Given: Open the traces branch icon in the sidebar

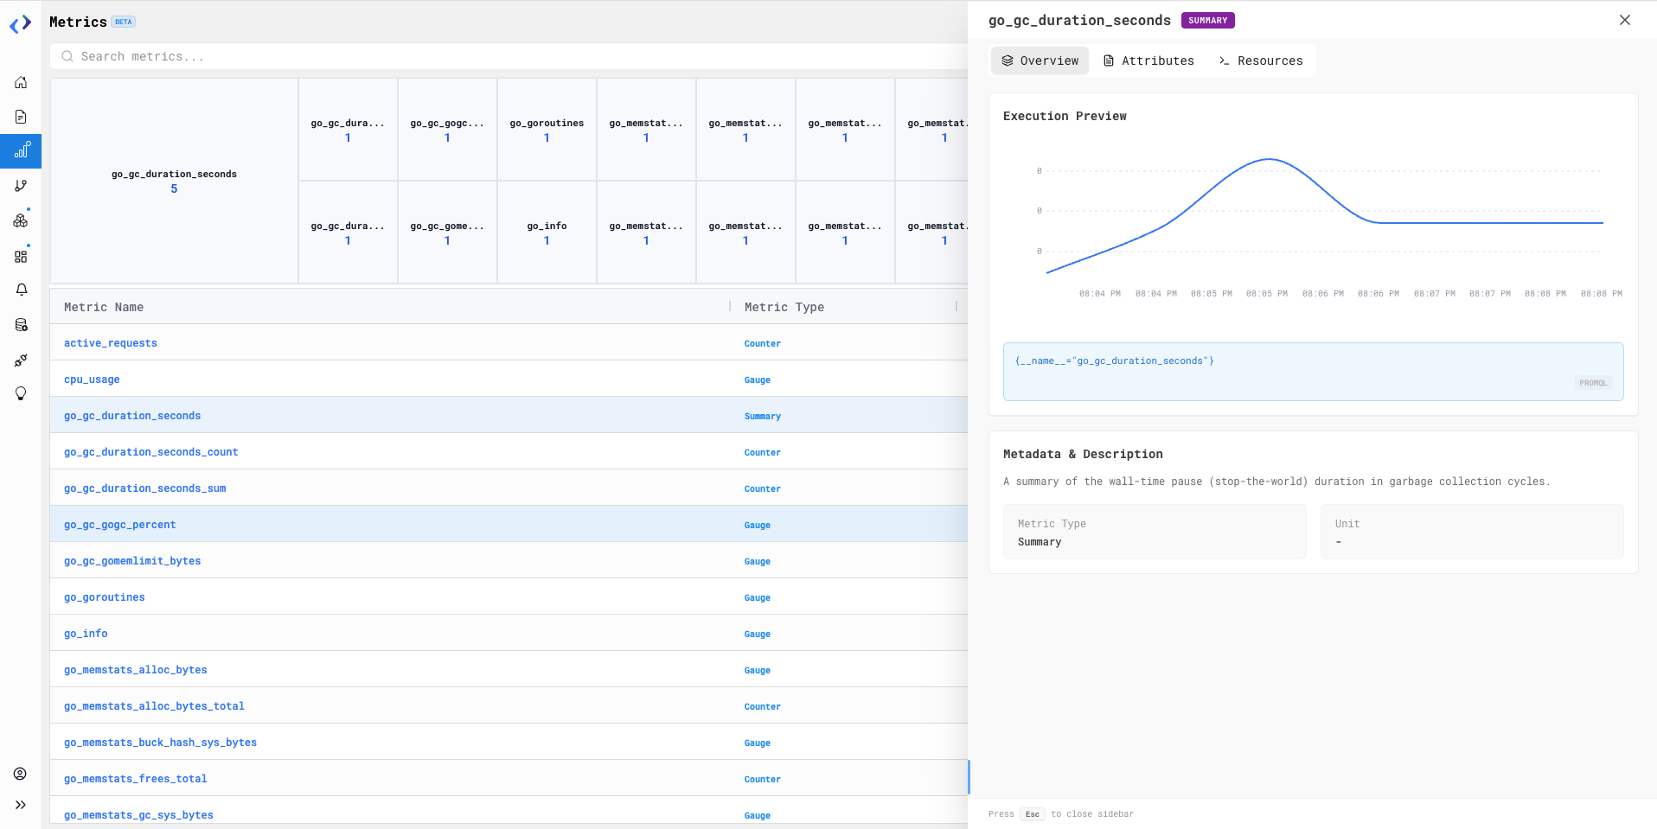Looking at the screenshot, I should pyautogui.click(x=21, y=186).
